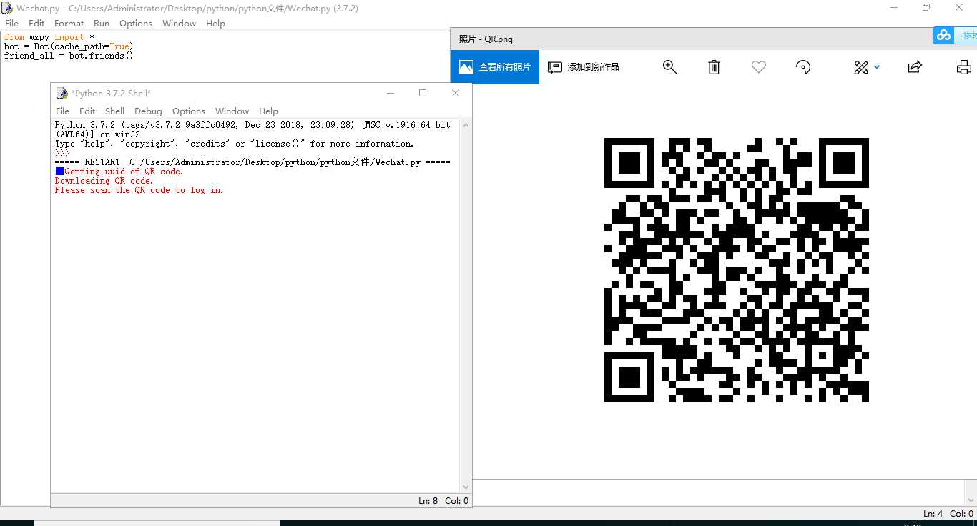Maximize the Python Shell window
The image size is (977, 526).
point(423,93)
